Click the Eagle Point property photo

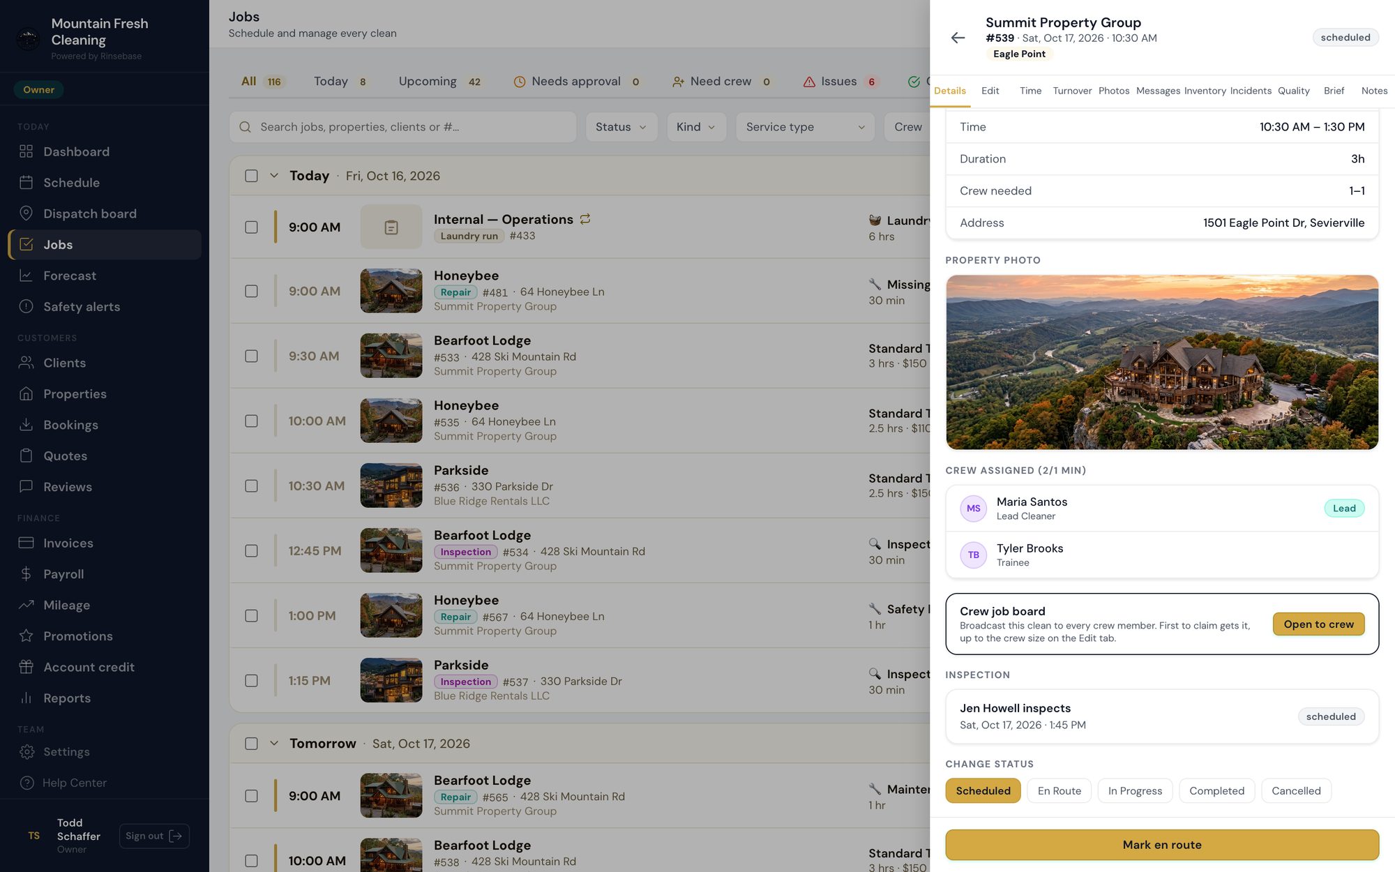1162,362
